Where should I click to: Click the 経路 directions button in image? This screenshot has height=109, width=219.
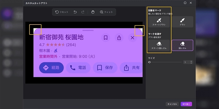point(51,68)
